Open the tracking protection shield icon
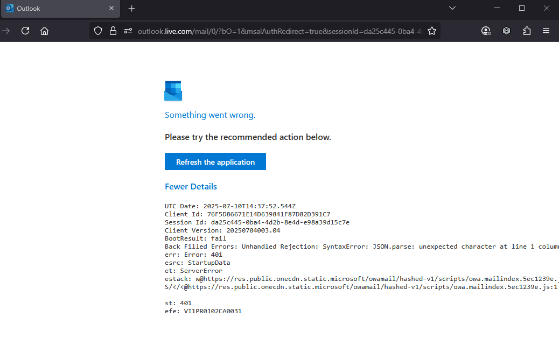The height and width of the screenshot is (345, 559). (98, 31)
